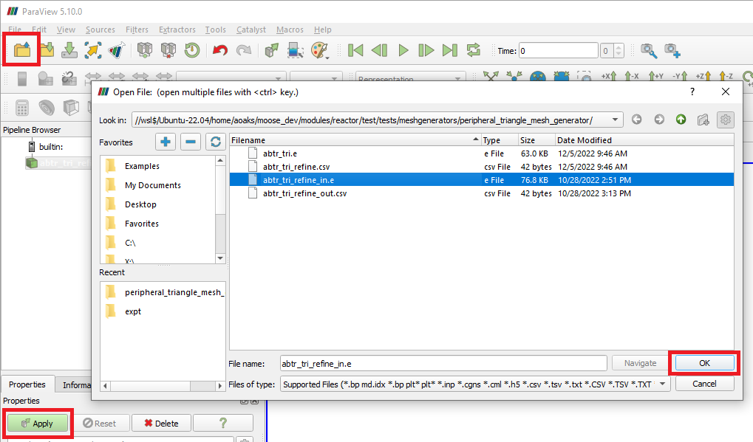Viewport: 753px width, 442px height.
Task: Click the Save State download icon
Action: pos(69,50)
